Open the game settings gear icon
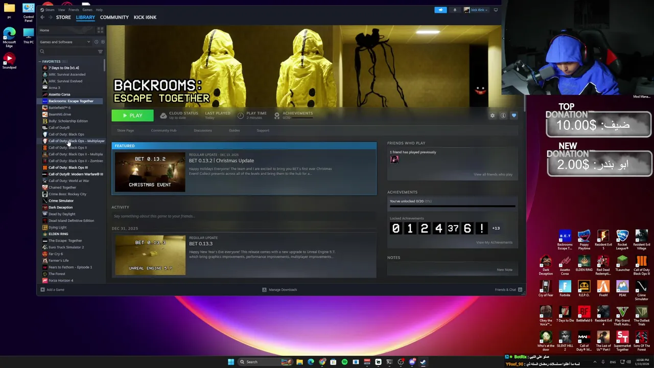Viewport: 654px width, 368px height. [x=493, y=116]
